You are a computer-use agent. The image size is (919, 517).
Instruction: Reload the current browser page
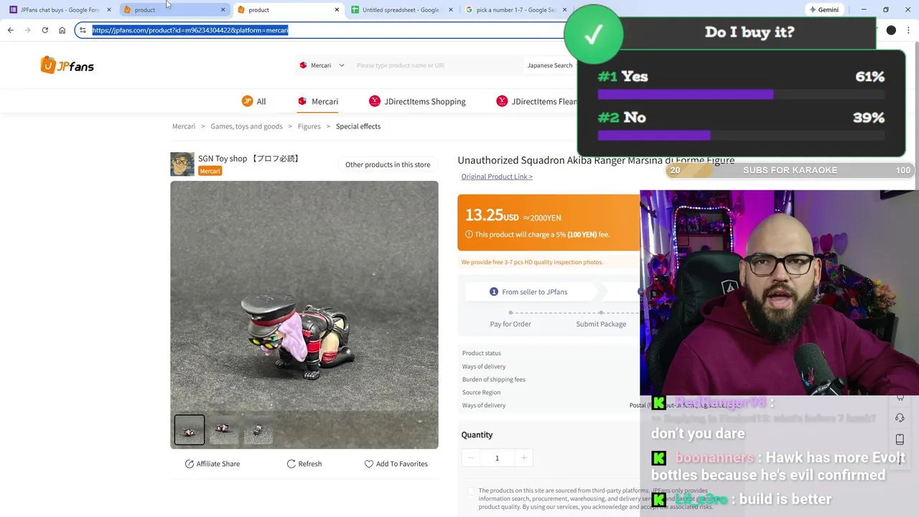point(45,30)
